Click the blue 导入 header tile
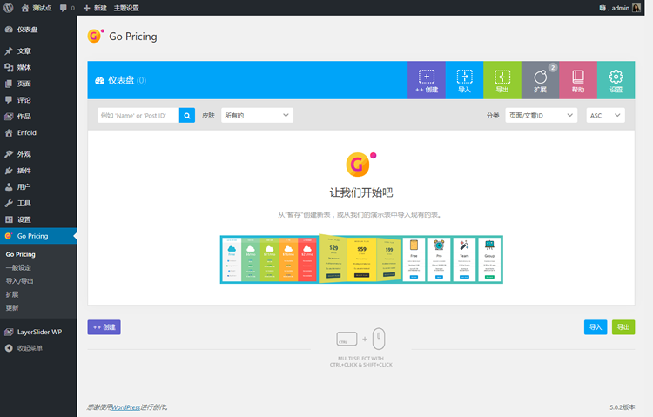This screenshot has width=653, height=417. point(464,80)
